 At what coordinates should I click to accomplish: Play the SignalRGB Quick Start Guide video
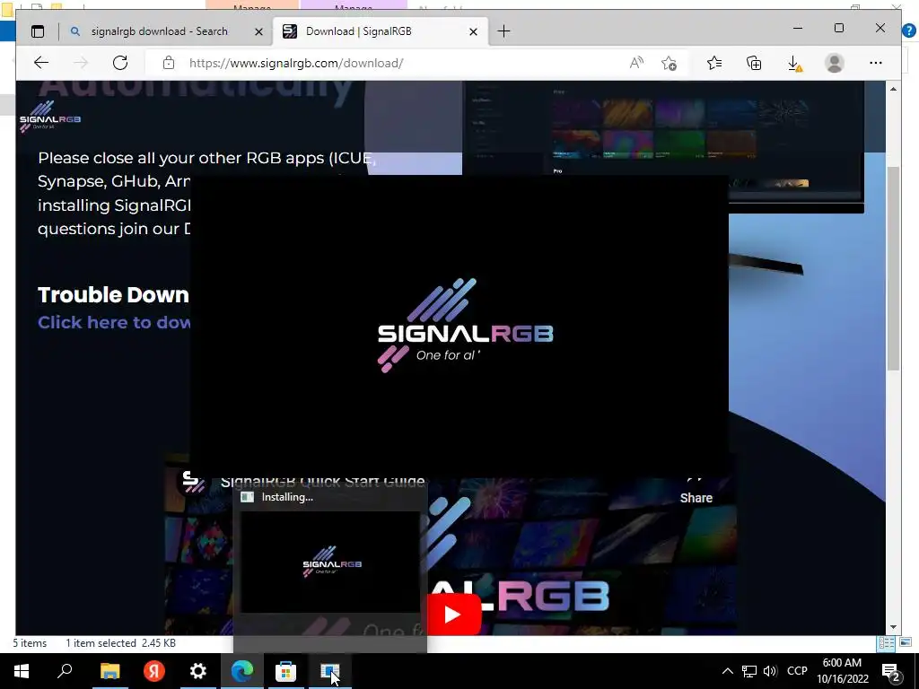pyautogui.click(x=453, y=614)
